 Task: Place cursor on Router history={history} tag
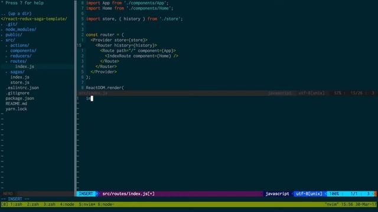126,45
